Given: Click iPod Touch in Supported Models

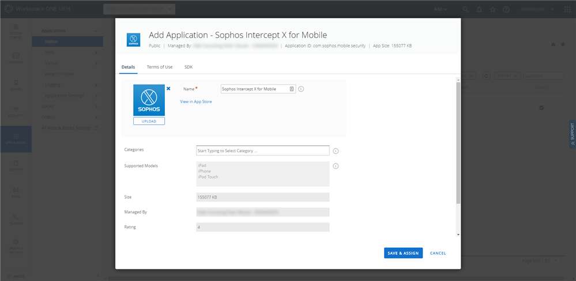Looking at the screenshot, I should click(208, 177).
